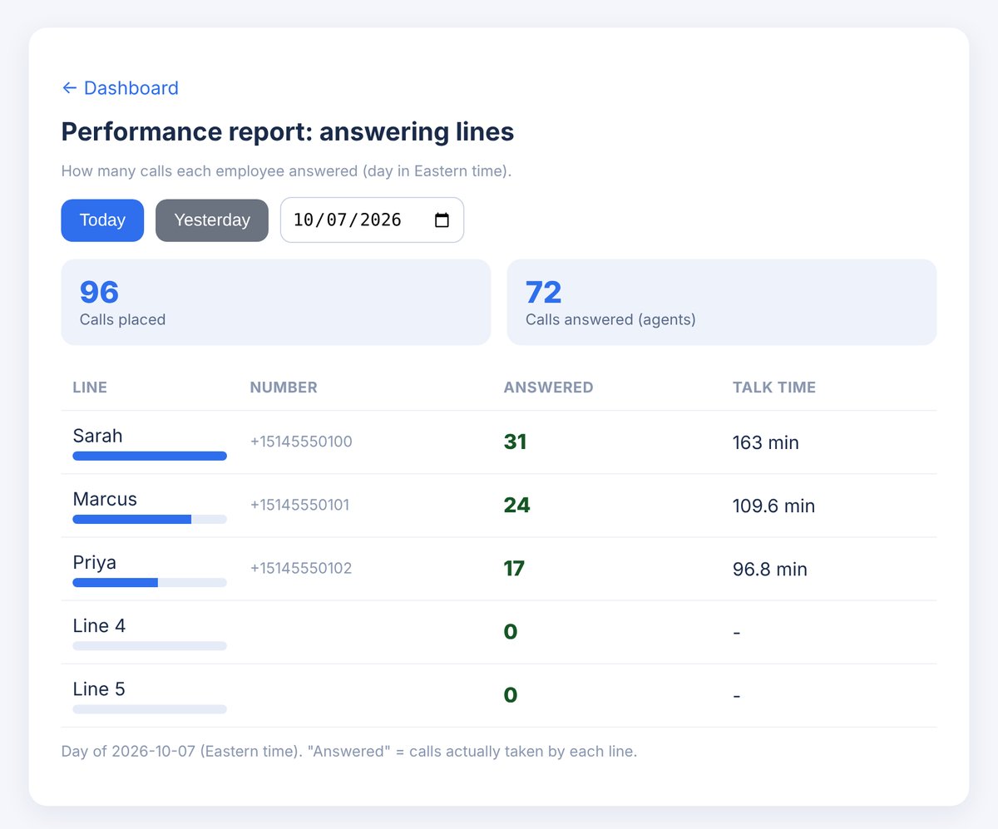The height and width of the screenshot is (829, 998).
Task: Select the Priya line name
Action: [95, 562]
